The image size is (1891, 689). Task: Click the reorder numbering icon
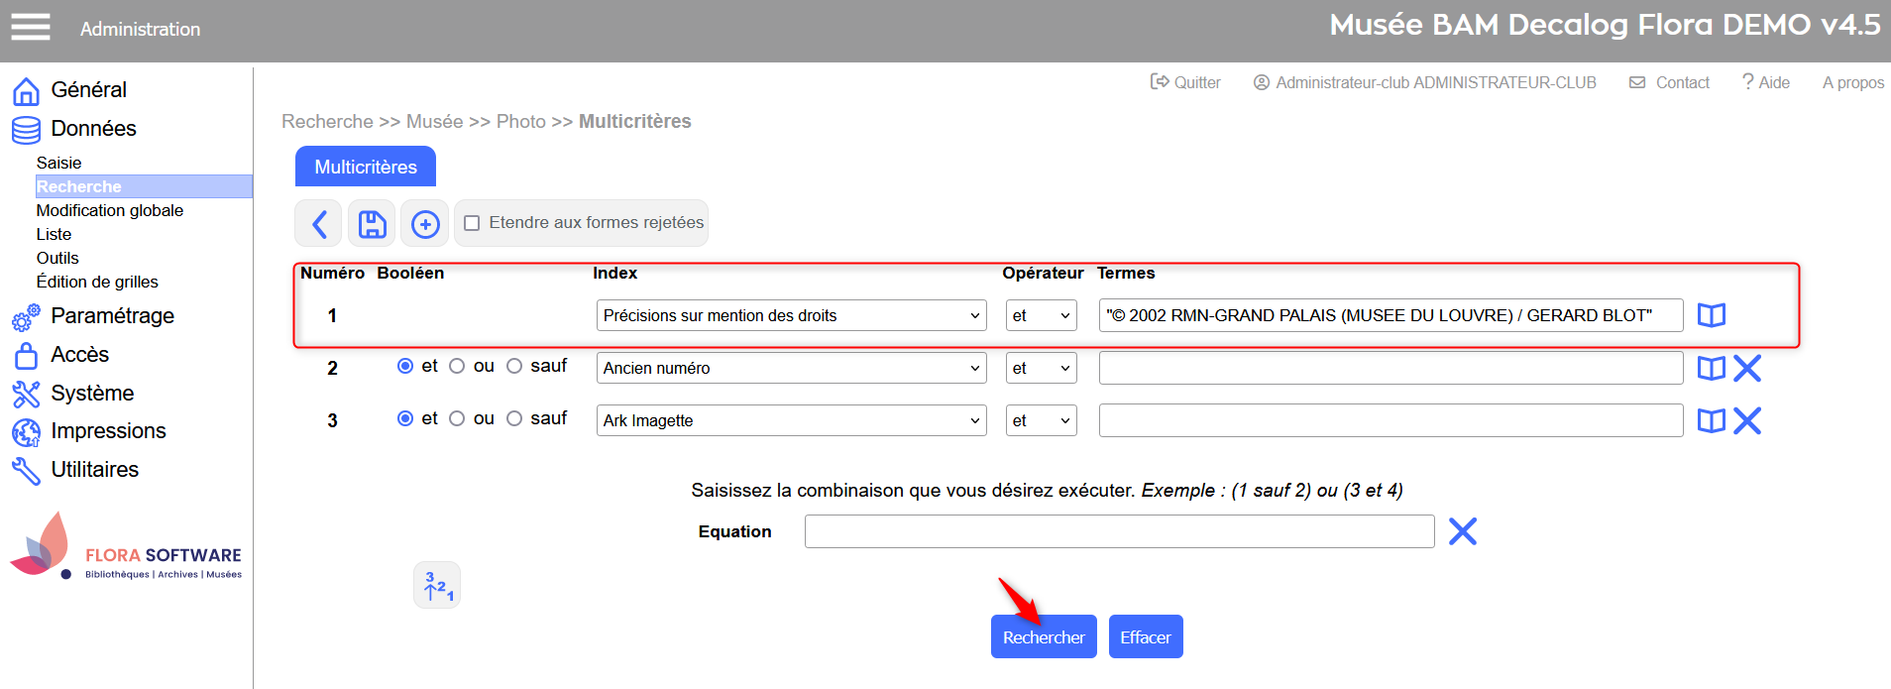pyautogui.click(x=437, y=585)
